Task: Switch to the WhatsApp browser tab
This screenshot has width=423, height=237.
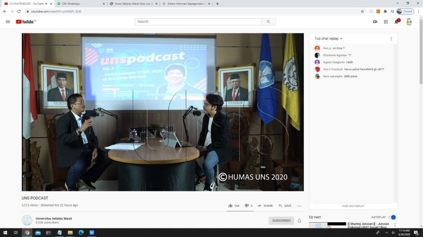Action: [x=81, y=4]
